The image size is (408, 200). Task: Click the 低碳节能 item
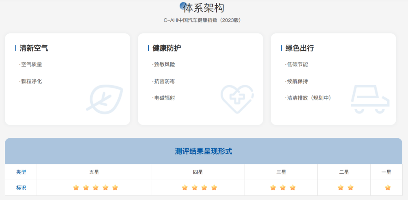pyautogui.click(x=297, y=64)
